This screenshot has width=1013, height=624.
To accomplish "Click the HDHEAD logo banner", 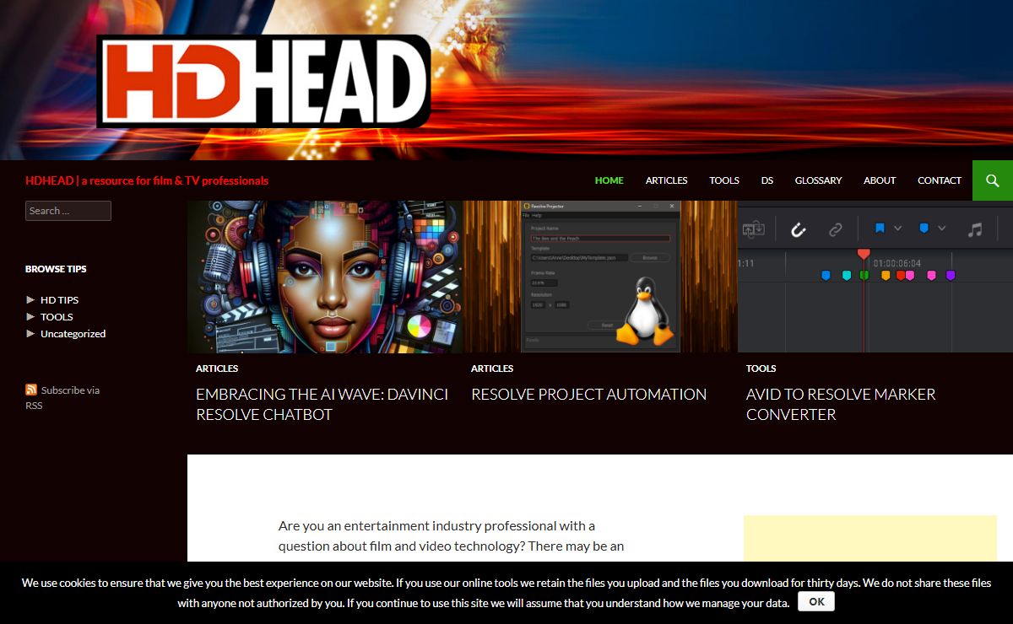I will click(x=263, y=81).
